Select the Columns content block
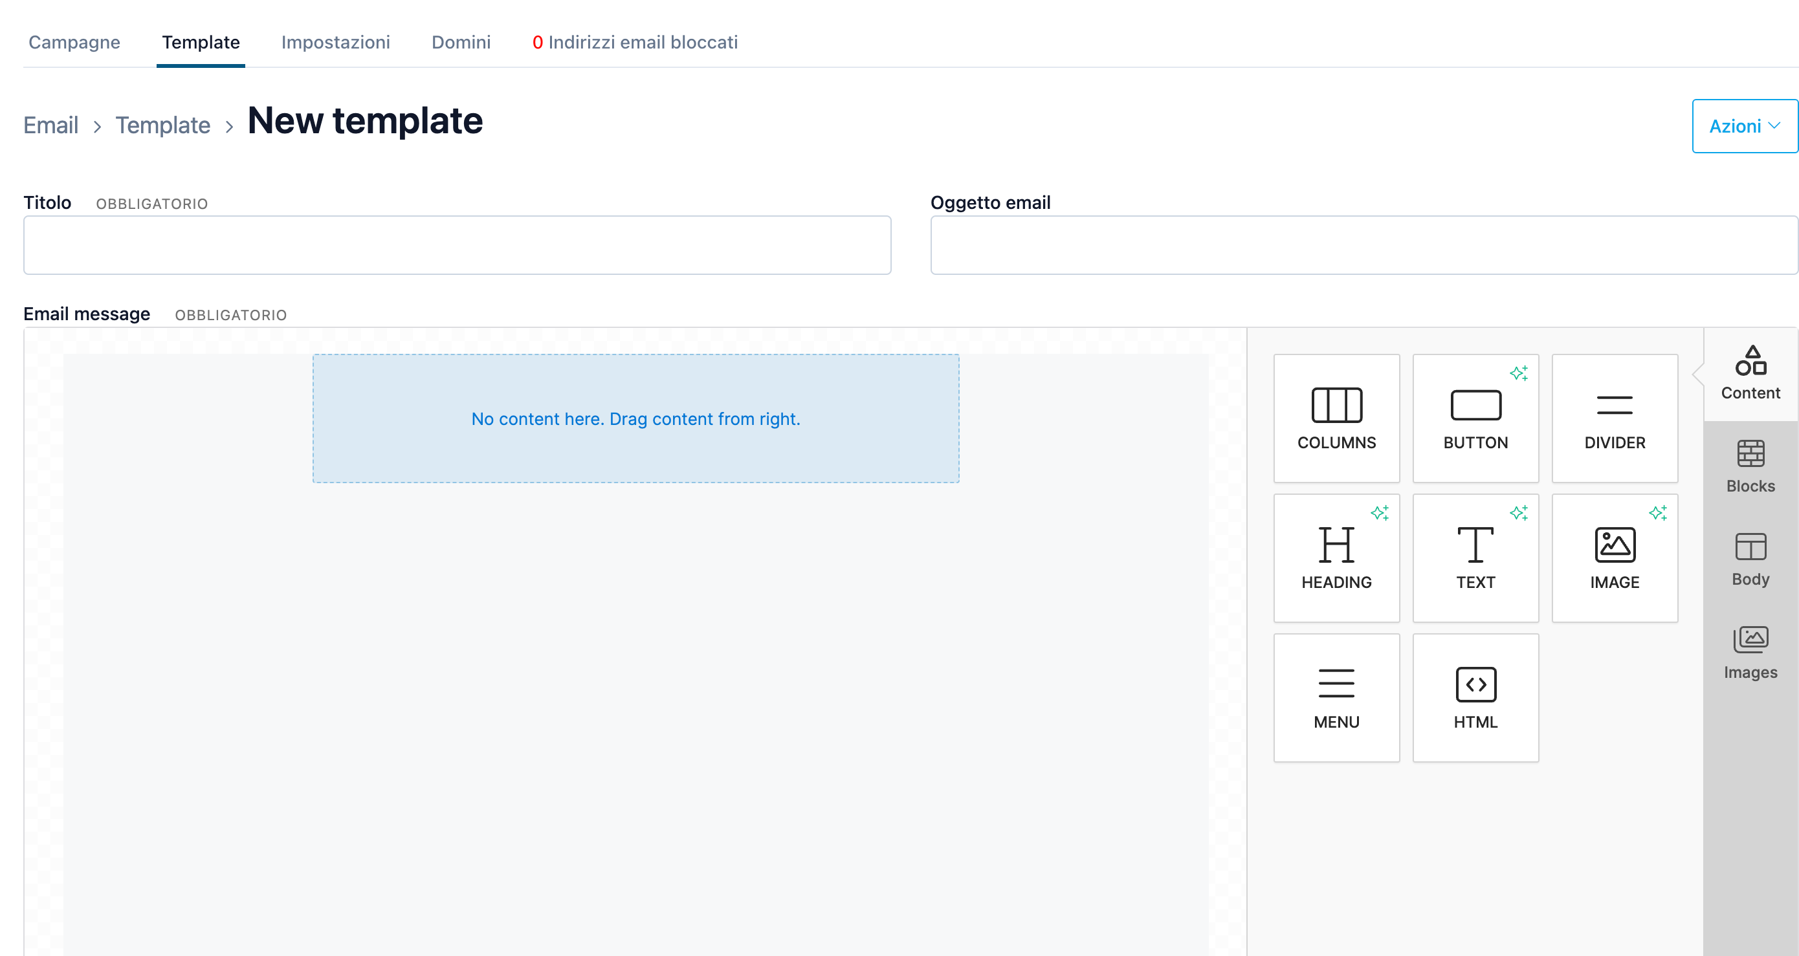 point(1336,418)
